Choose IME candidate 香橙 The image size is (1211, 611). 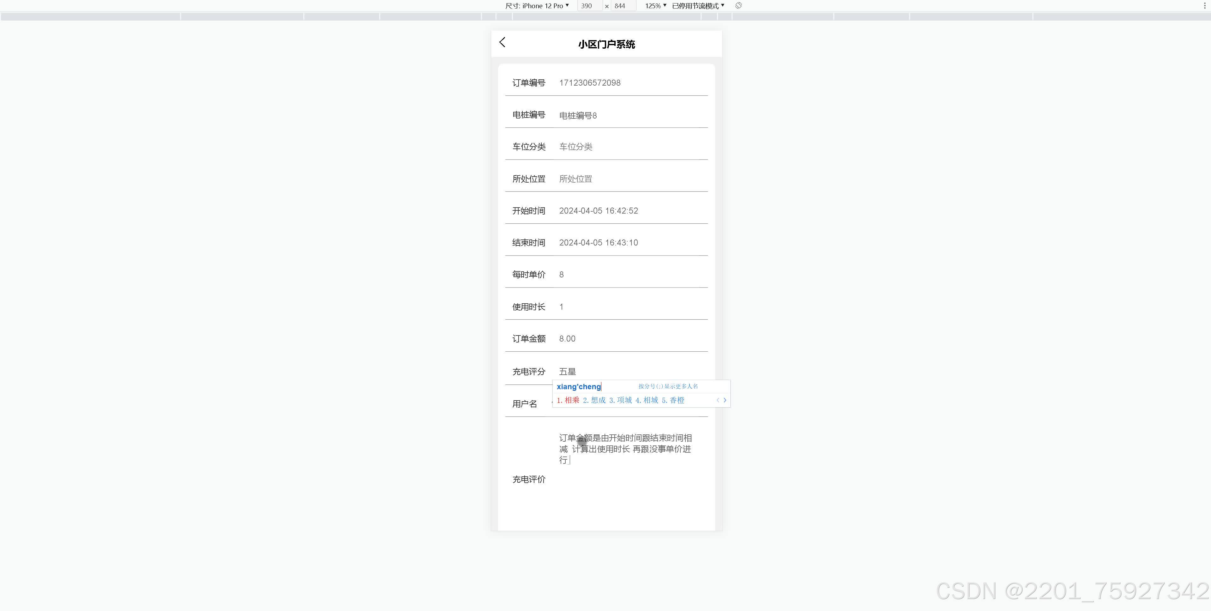pos(674,400)
